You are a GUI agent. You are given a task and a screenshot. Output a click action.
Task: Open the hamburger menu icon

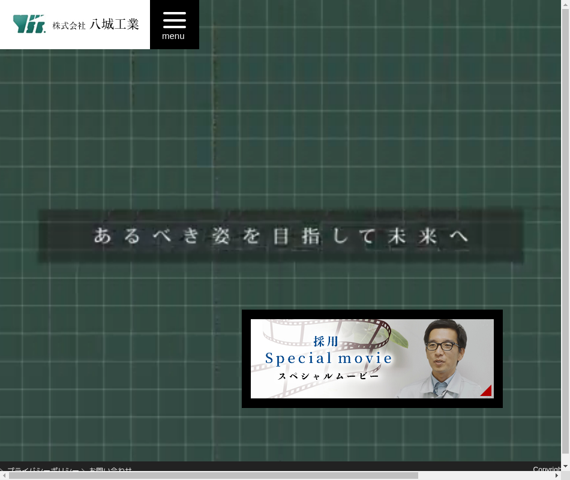[174, 20]
